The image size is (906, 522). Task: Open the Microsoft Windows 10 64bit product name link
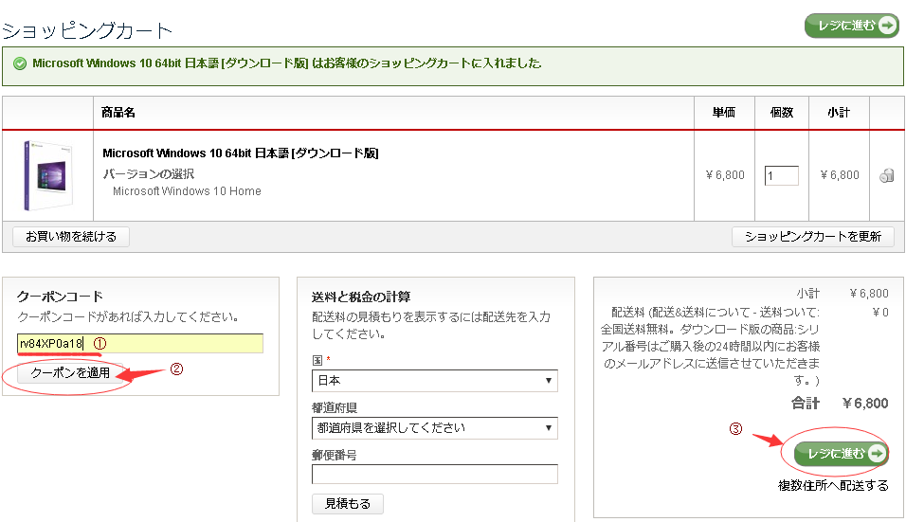coord(241,153)
